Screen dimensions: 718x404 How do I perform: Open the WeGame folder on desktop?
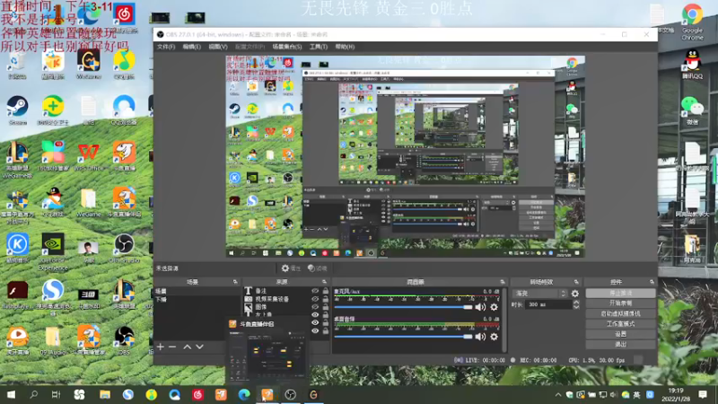pyautogui.click(x=88, y=203)
